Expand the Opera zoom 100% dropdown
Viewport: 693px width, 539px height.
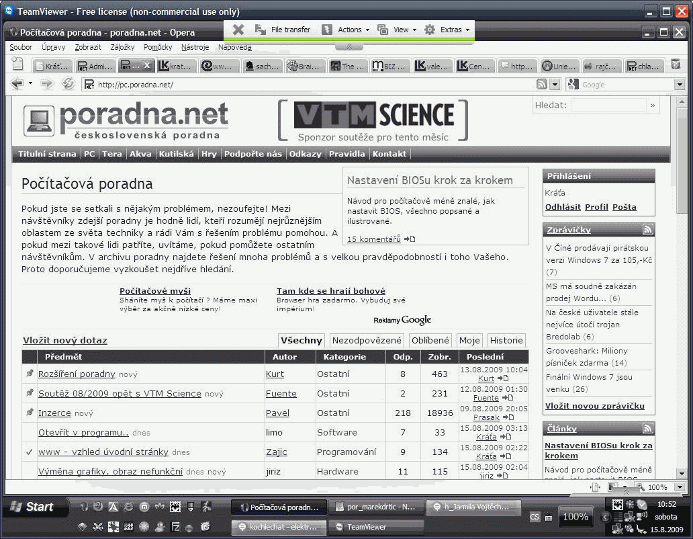pos(680,487)
